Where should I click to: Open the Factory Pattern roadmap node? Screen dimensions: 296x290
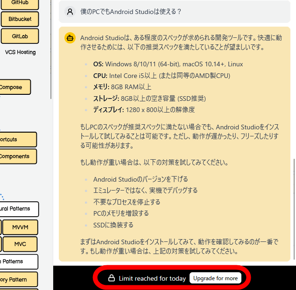coord(19,279)
